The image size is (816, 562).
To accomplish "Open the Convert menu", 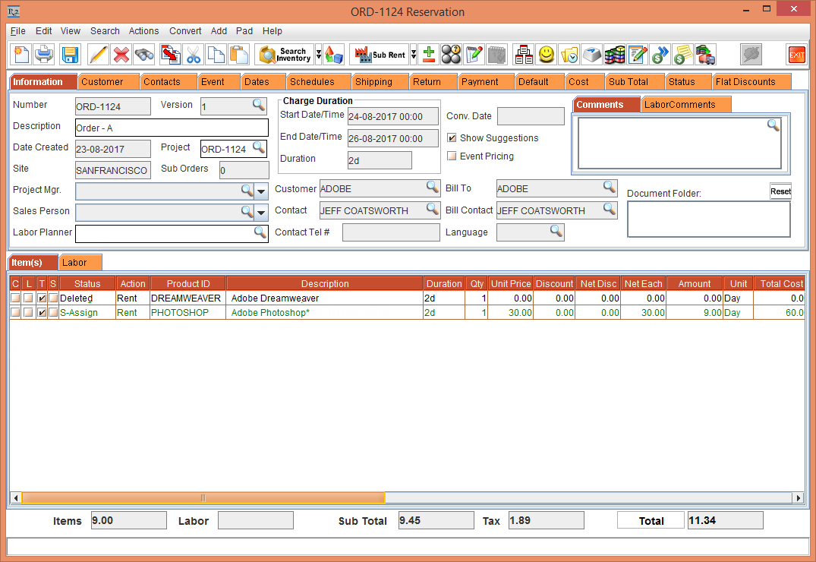I will (185, 31).
